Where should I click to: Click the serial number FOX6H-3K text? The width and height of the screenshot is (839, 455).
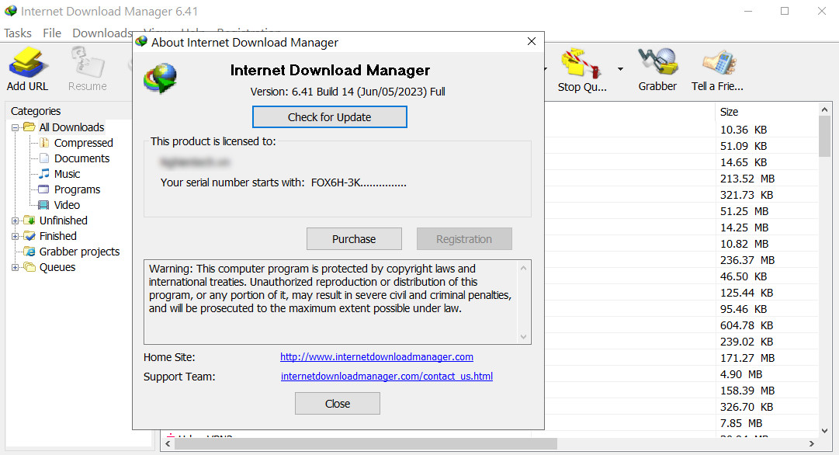pyautogui.click(x=359, y=182)
